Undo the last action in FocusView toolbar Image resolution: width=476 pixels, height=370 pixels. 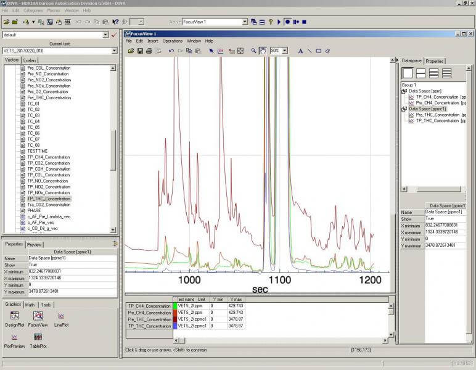point(171,51)
